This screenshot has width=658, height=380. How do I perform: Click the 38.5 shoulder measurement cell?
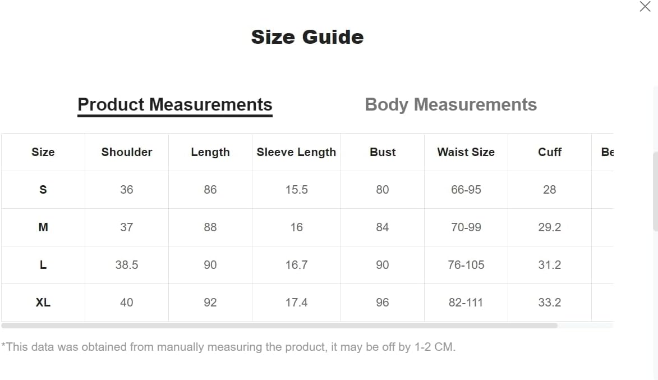tap(127, 265)
